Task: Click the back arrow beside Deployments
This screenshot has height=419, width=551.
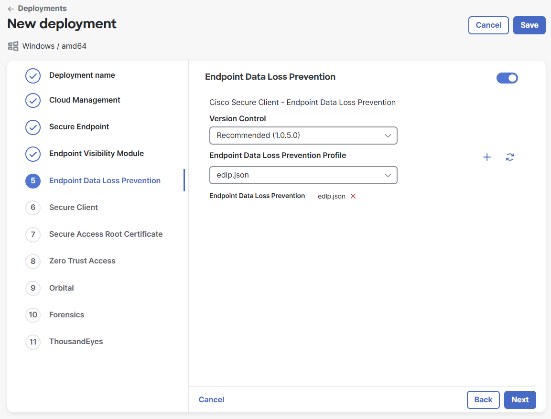Action: click(11, 9)
